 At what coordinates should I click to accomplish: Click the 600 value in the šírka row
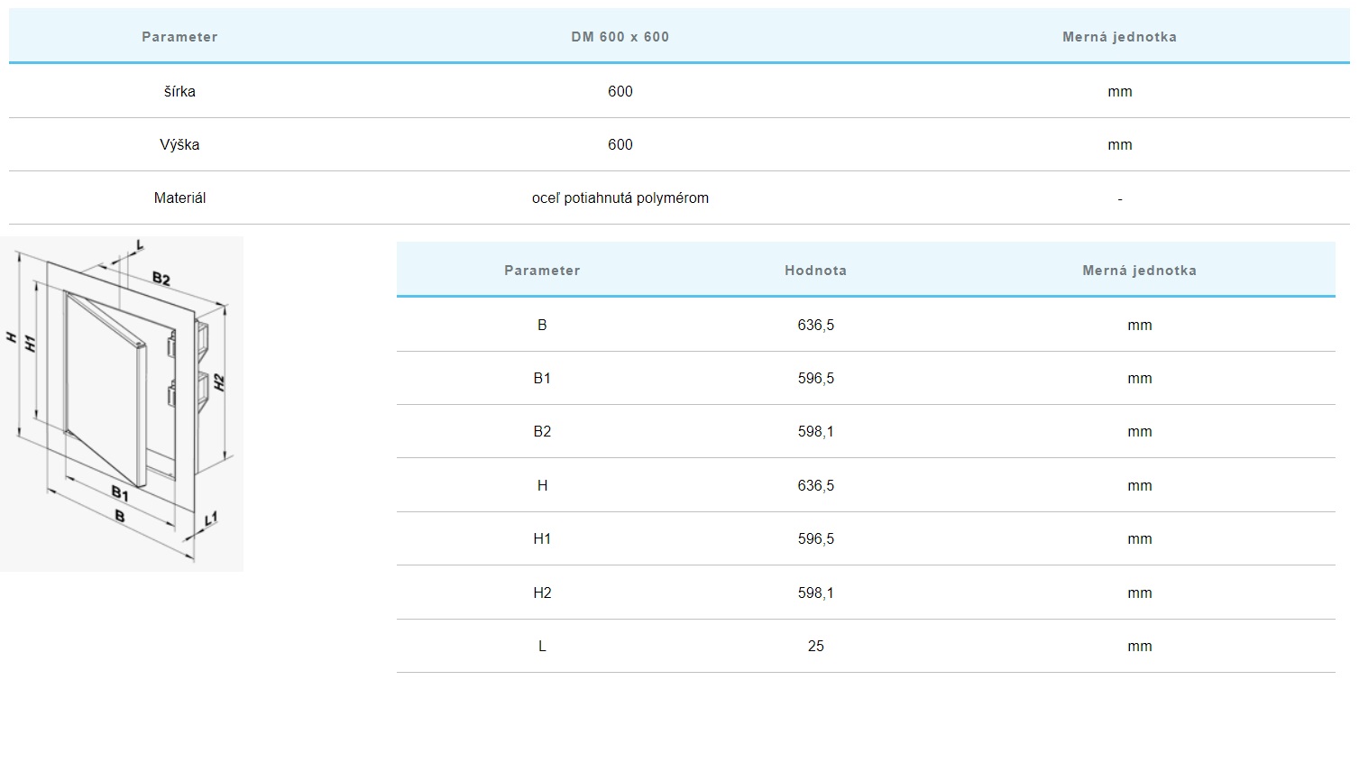point(620,91)
